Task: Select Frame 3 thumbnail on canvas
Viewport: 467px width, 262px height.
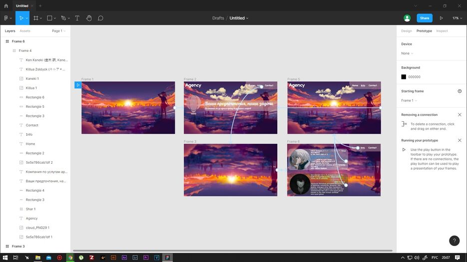Action: (230, 170)
